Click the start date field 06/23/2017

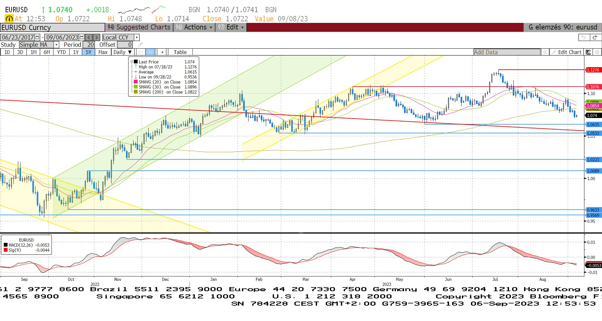point(18,37)
